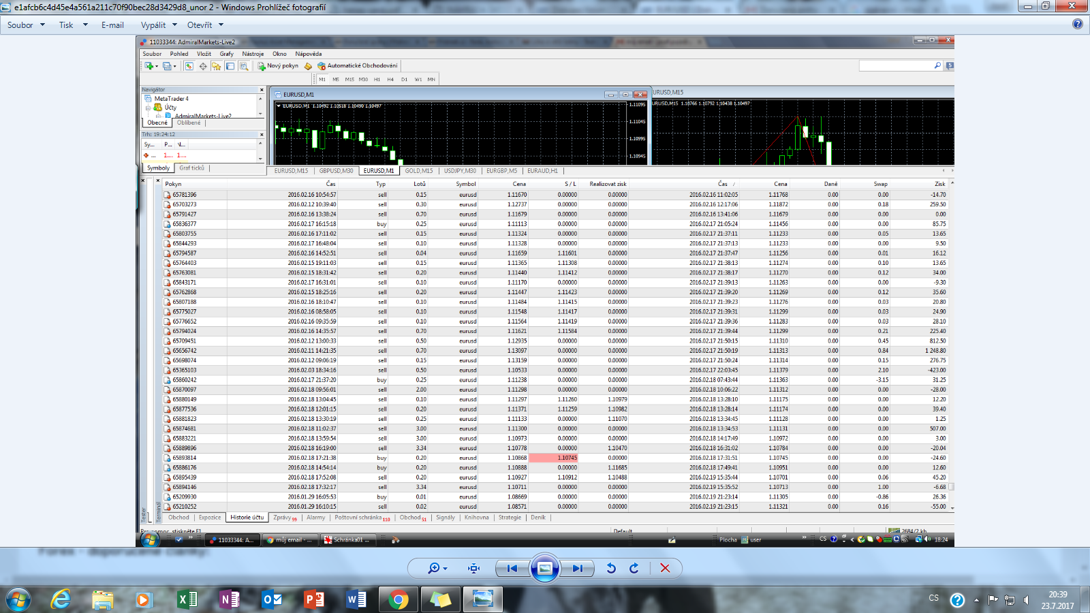Open Excel from the taskbar
This screenshot has height=613, width=1090.
187,599
